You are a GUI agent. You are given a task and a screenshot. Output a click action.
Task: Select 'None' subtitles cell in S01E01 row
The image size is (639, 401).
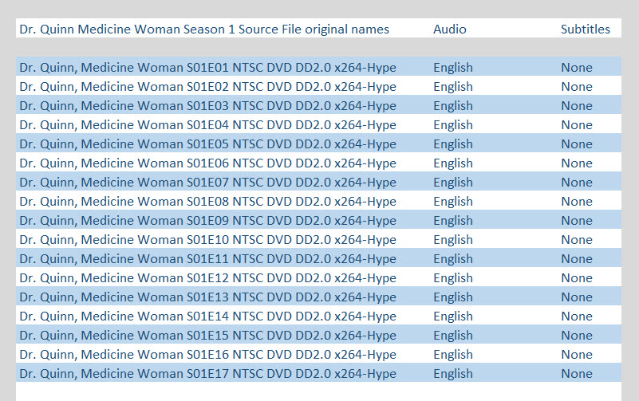577,68
